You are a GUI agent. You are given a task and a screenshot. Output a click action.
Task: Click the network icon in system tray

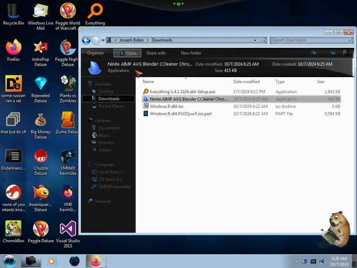coord(313,261)
